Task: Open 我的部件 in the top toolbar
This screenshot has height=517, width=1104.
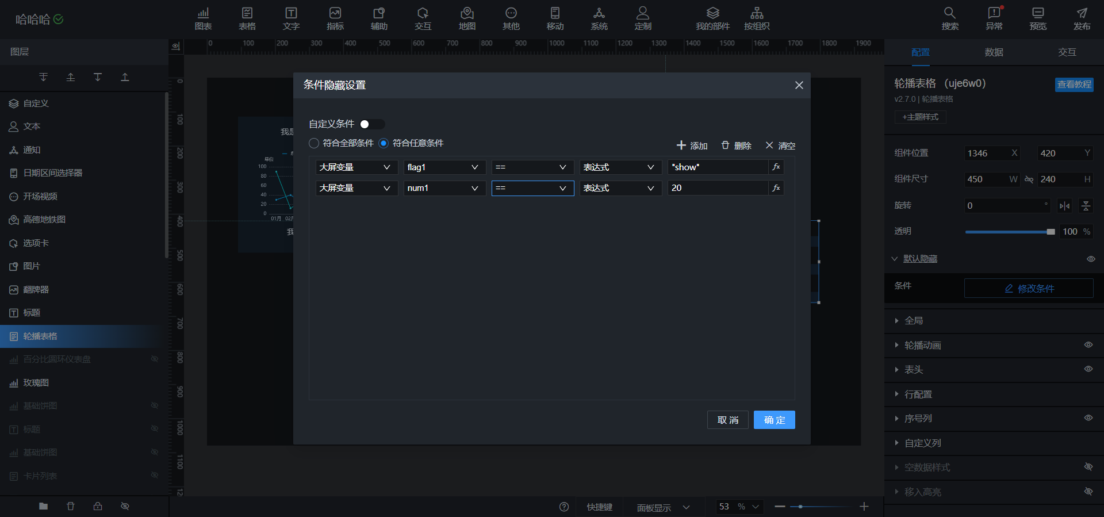Action: pos(712,19)
